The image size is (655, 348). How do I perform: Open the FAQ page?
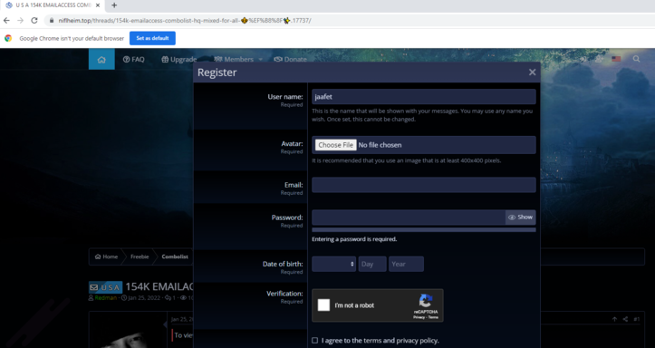pyautogui.click(x=134, y=59)
